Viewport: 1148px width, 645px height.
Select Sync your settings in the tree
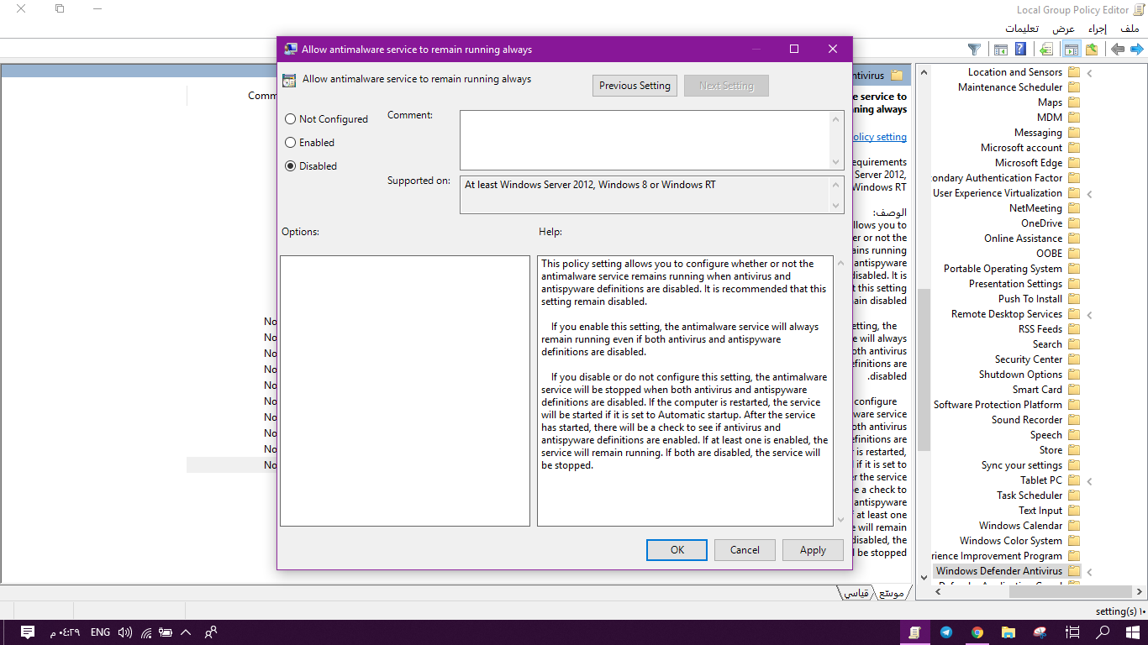coord(1022,465)
